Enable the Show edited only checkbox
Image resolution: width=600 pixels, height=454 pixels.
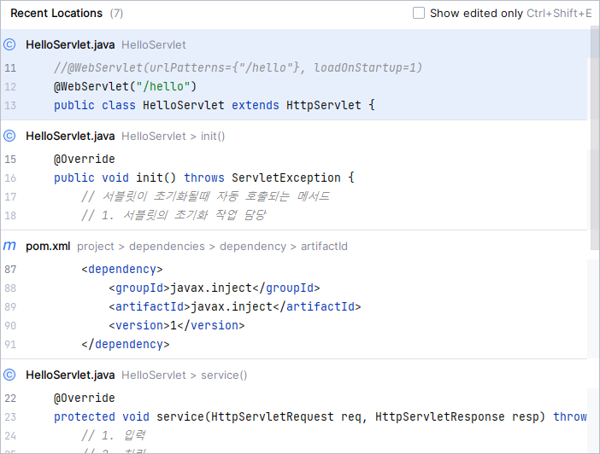[x=418, y=13]
